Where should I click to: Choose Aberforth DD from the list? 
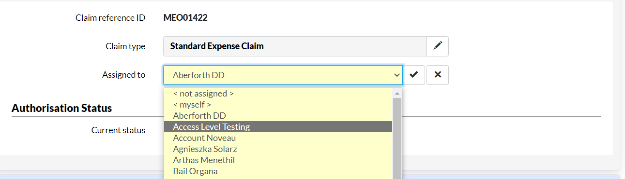278,116
